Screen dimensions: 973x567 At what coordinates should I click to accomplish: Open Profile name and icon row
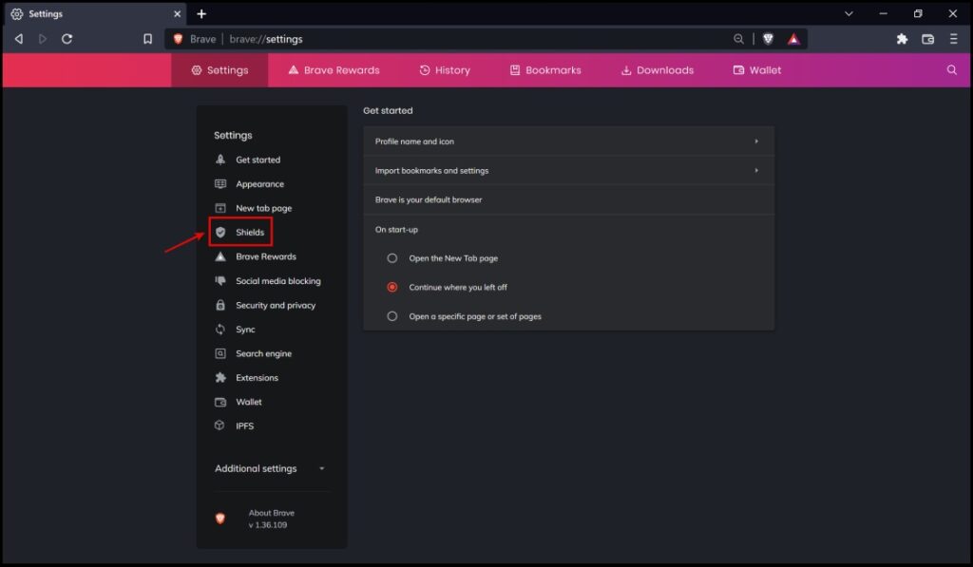pyautogui.click(x=568, y=141)
